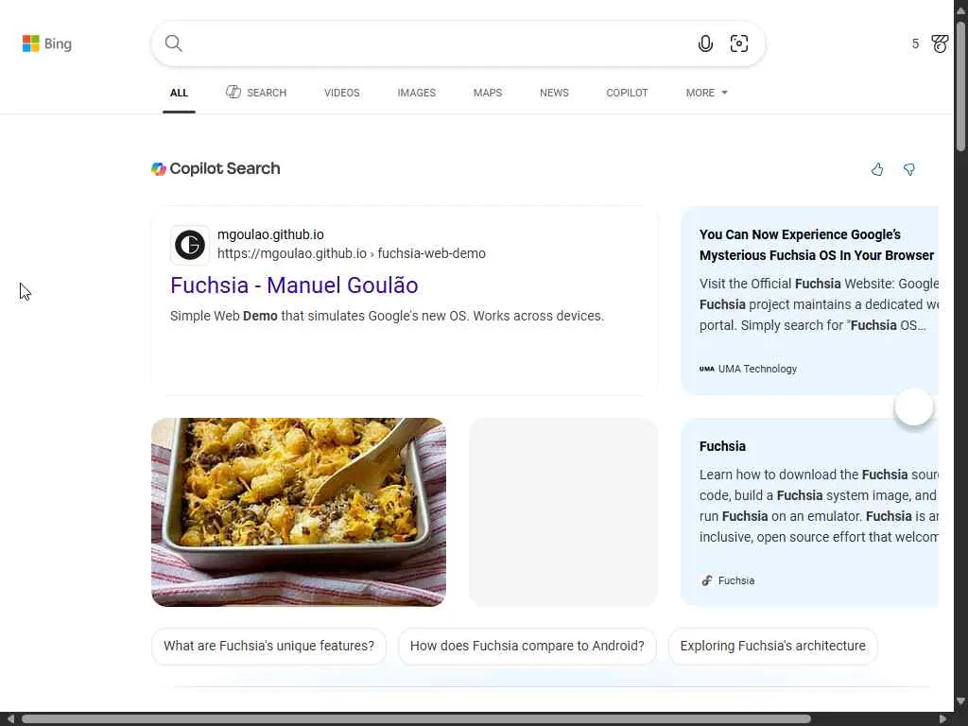The width and height of the screenshot is (968, 726).
Task: Select "How does Fuchsia compare to Android?" suggestion
Action: 527,647
